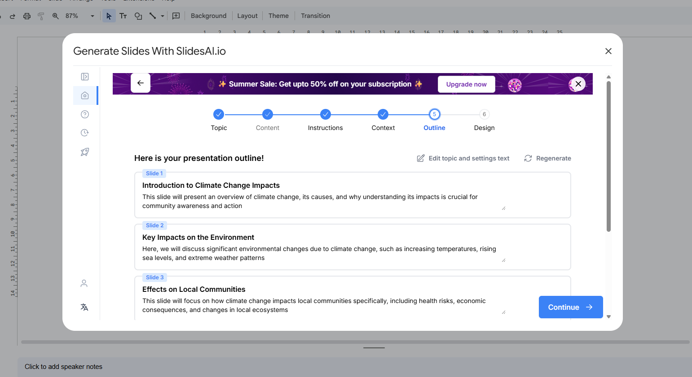Image resolution: width=692 pixels, height=377 pixels.
Task: Dismiss the Summer Sale banner
Action: (x=578, y=84)
